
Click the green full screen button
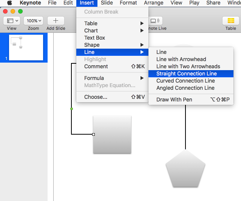[x=20, y=11]
